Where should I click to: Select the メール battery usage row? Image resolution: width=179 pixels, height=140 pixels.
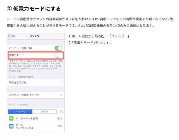(x=36, y=126)
